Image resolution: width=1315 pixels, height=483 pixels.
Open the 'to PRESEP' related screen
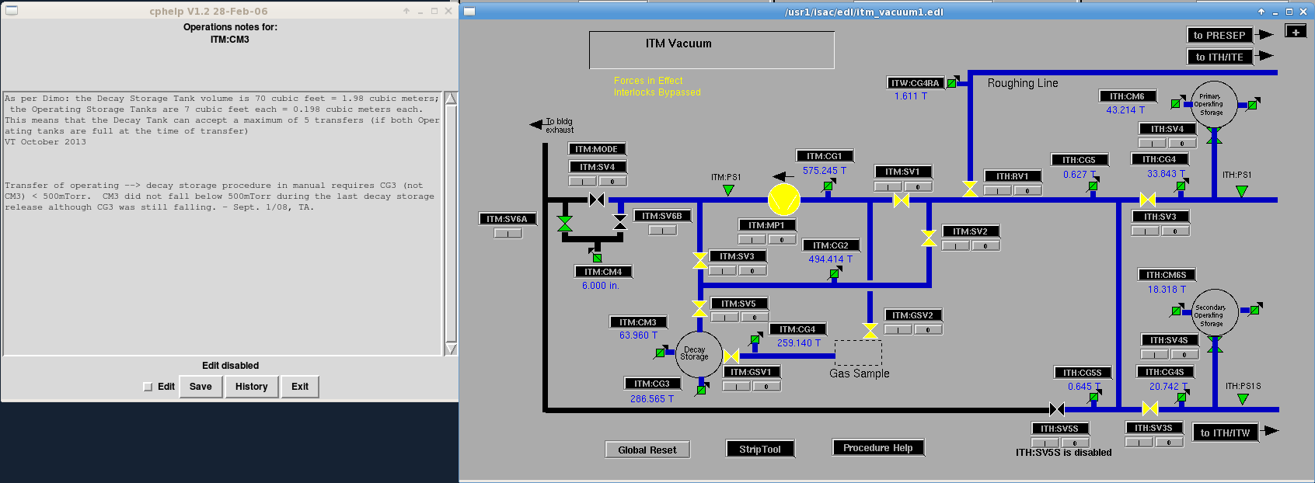pyautogui.click(x=1219, y=35)
